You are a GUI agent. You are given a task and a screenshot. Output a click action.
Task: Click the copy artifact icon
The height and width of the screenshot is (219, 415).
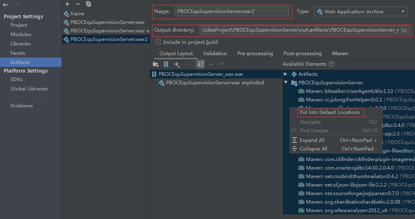88,4
